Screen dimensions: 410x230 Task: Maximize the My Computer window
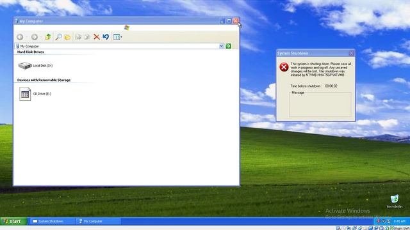(229, 21)
